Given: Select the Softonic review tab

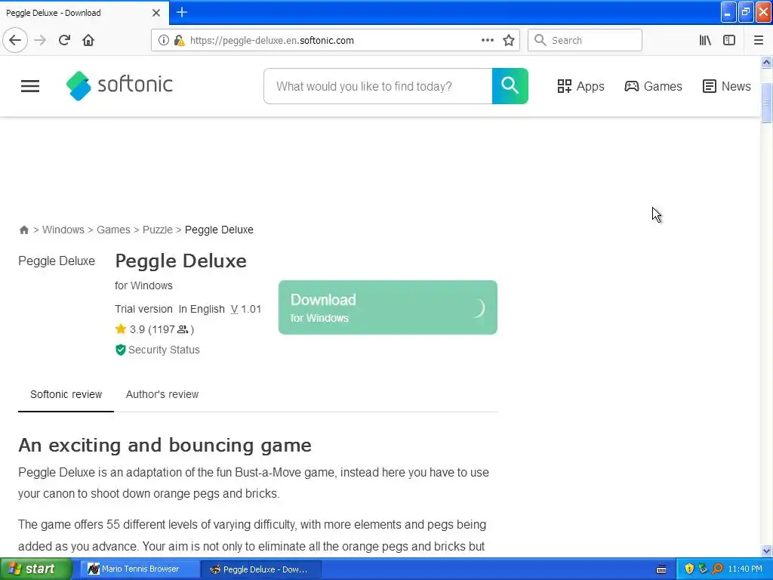Looking at the screenshot, I should tap(66, 394).
